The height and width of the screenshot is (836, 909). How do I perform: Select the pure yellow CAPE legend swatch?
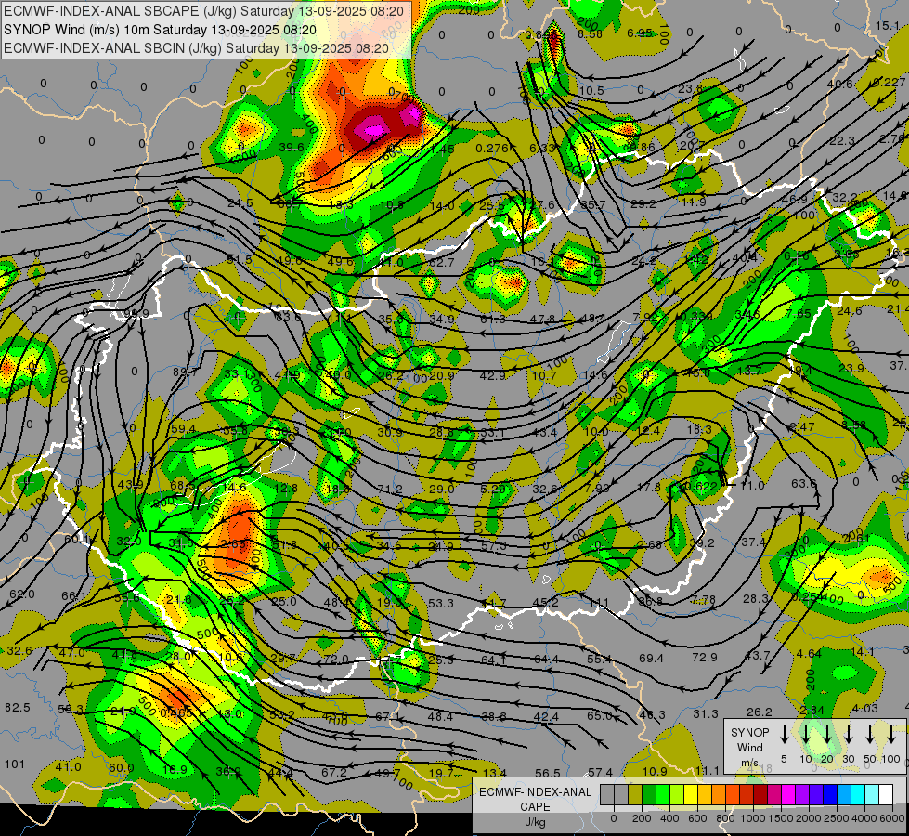pyautogui.click(x=691, y=795)
